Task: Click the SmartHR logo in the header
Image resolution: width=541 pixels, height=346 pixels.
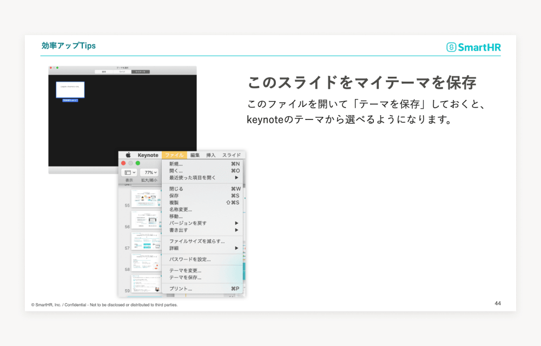Action: (473, 47)
